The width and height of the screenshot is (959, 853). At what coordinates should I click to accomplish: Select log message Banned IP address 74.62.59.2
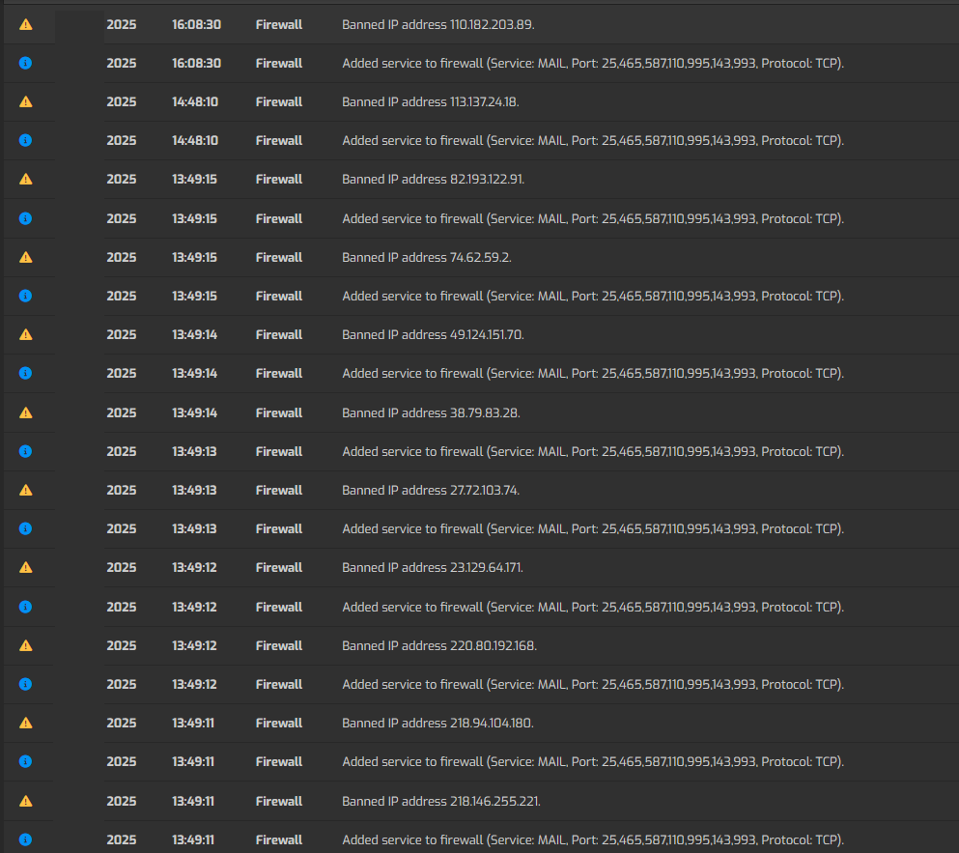[x=426, y=257]
